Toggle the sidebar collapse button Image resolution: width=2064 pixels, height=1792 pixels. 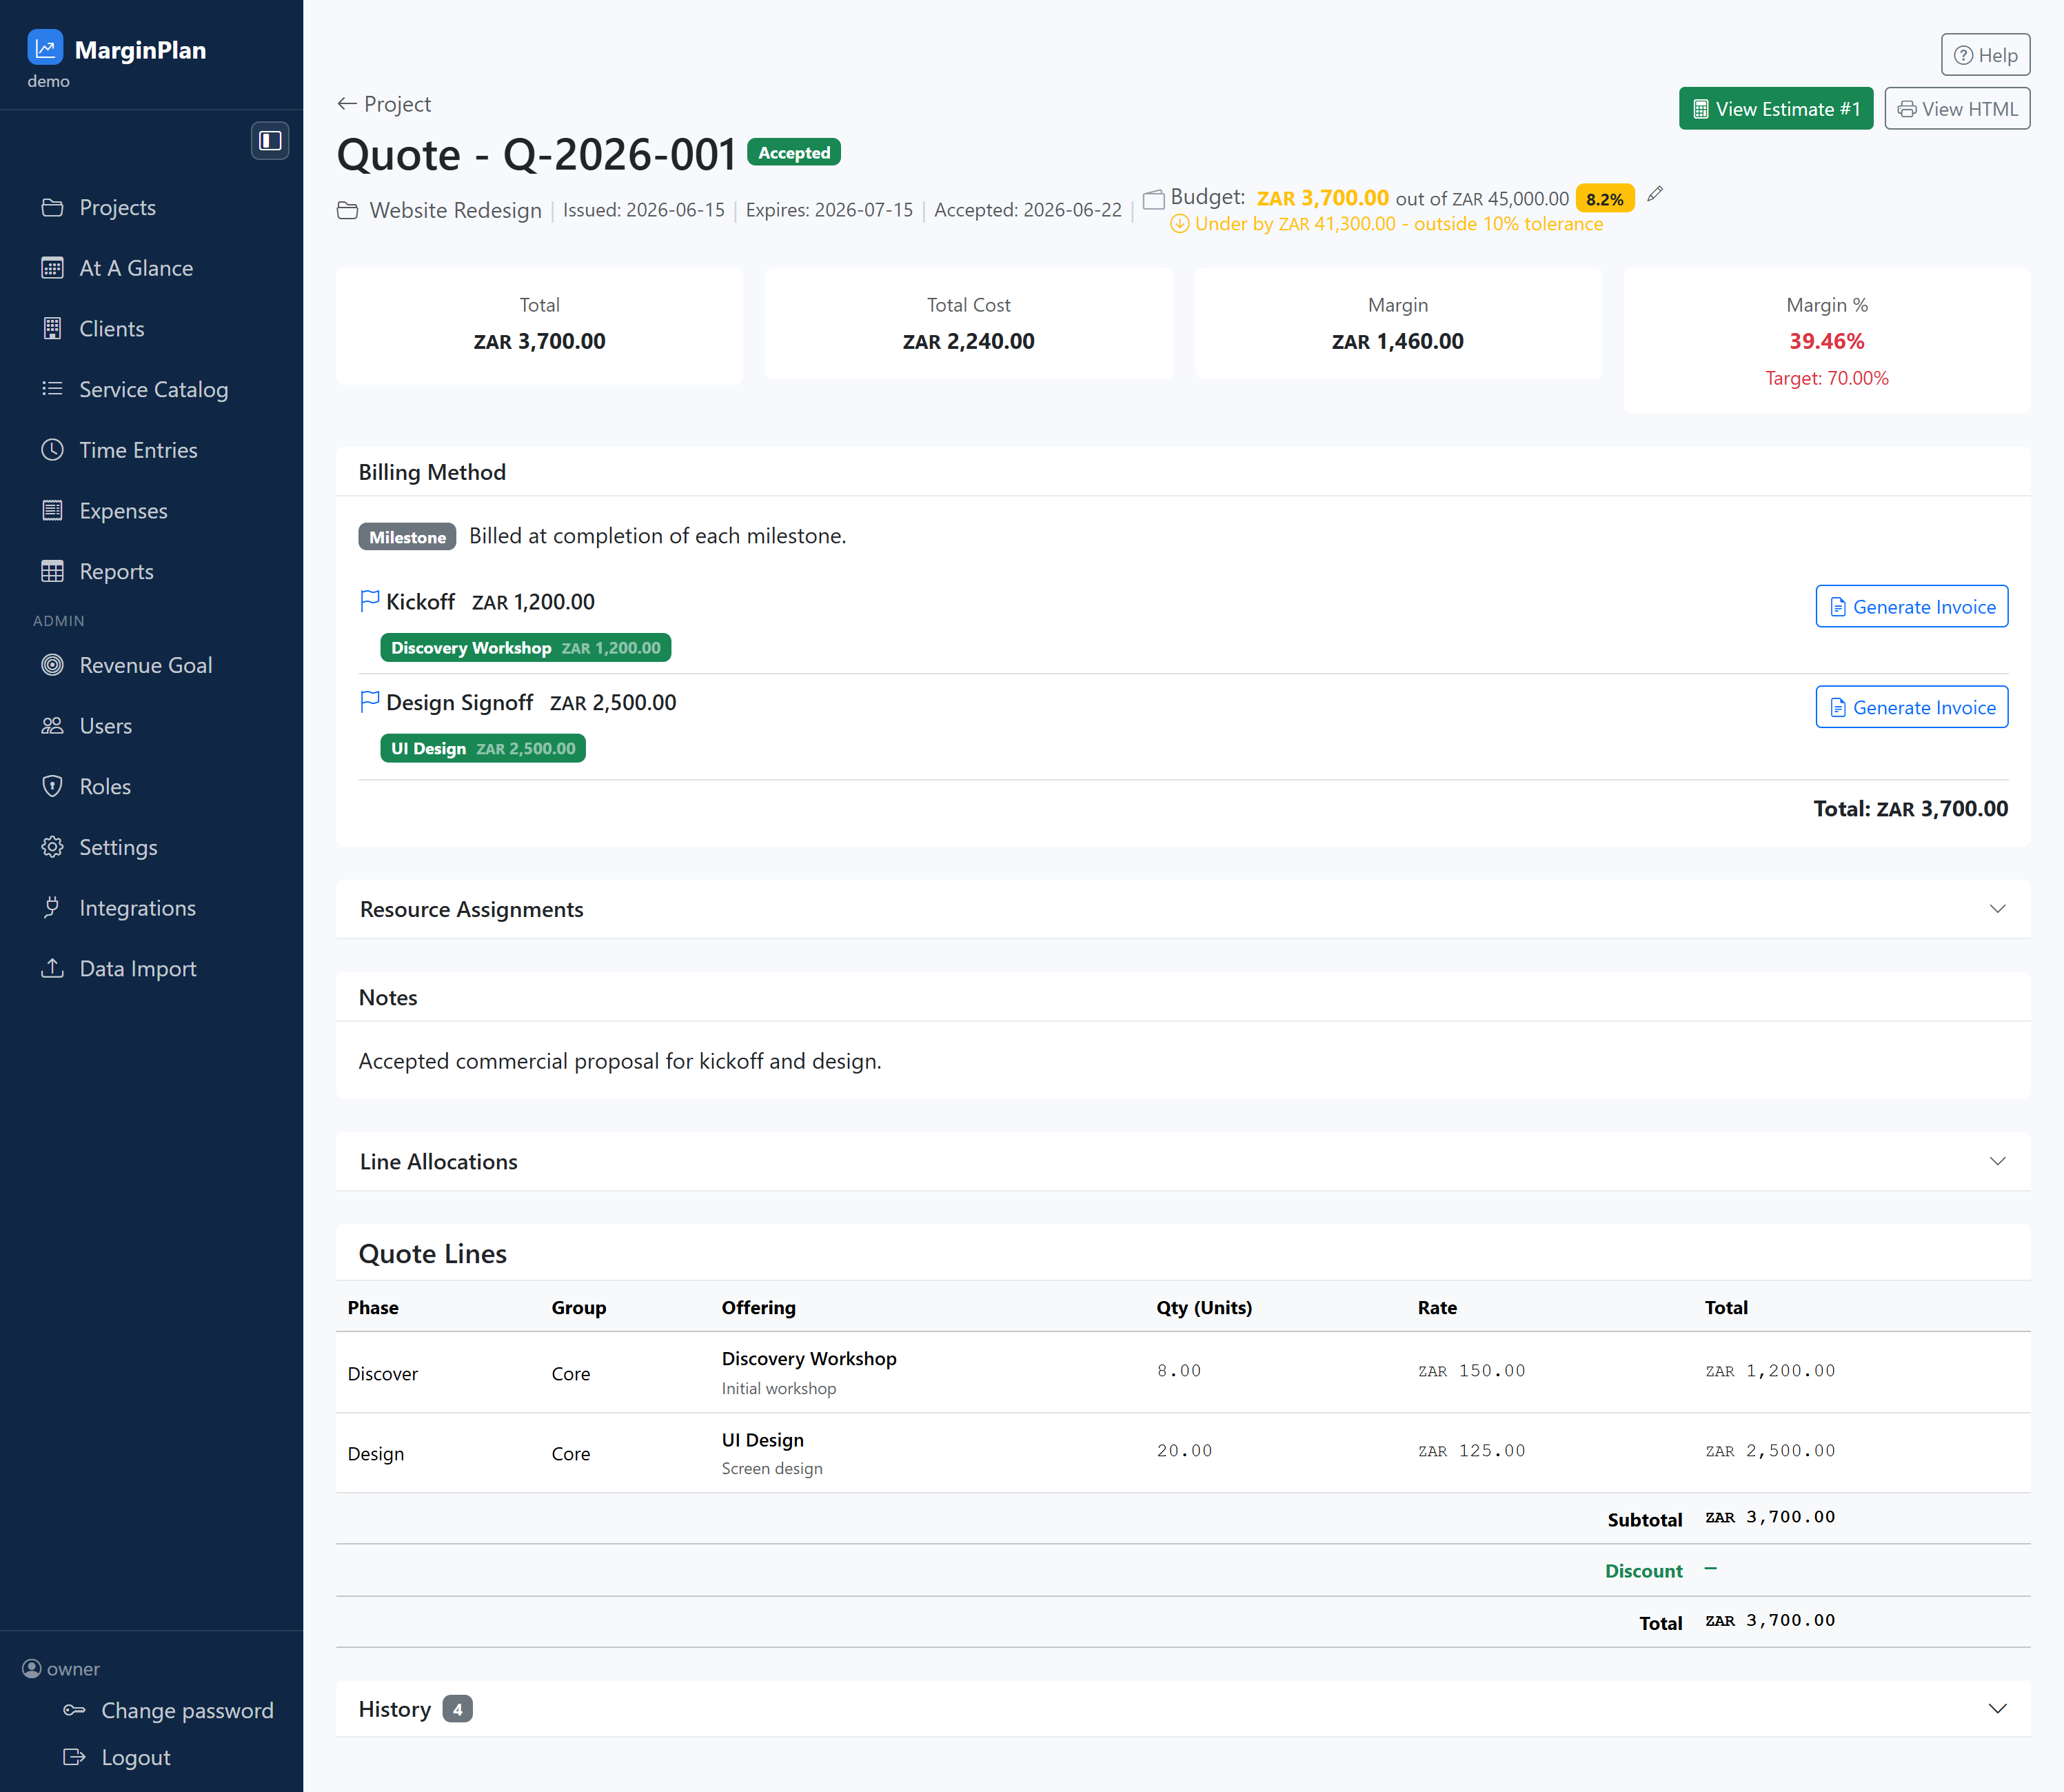point(270,140)
